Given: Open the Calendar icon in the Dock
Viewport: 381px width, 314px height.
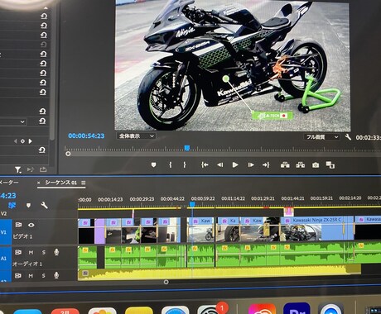Looking at the screenshot, I should point(65,312).
